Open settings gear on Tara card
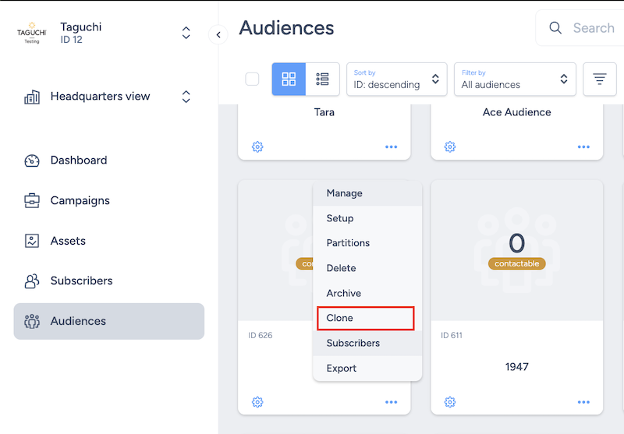 click(257, 147)
